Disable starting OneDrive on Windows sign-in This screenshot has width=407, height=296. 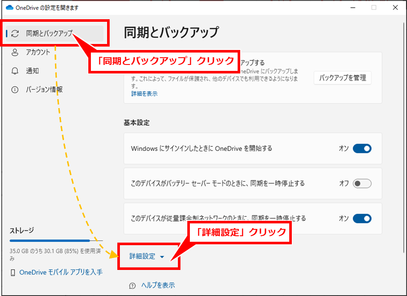pos(362,149)
